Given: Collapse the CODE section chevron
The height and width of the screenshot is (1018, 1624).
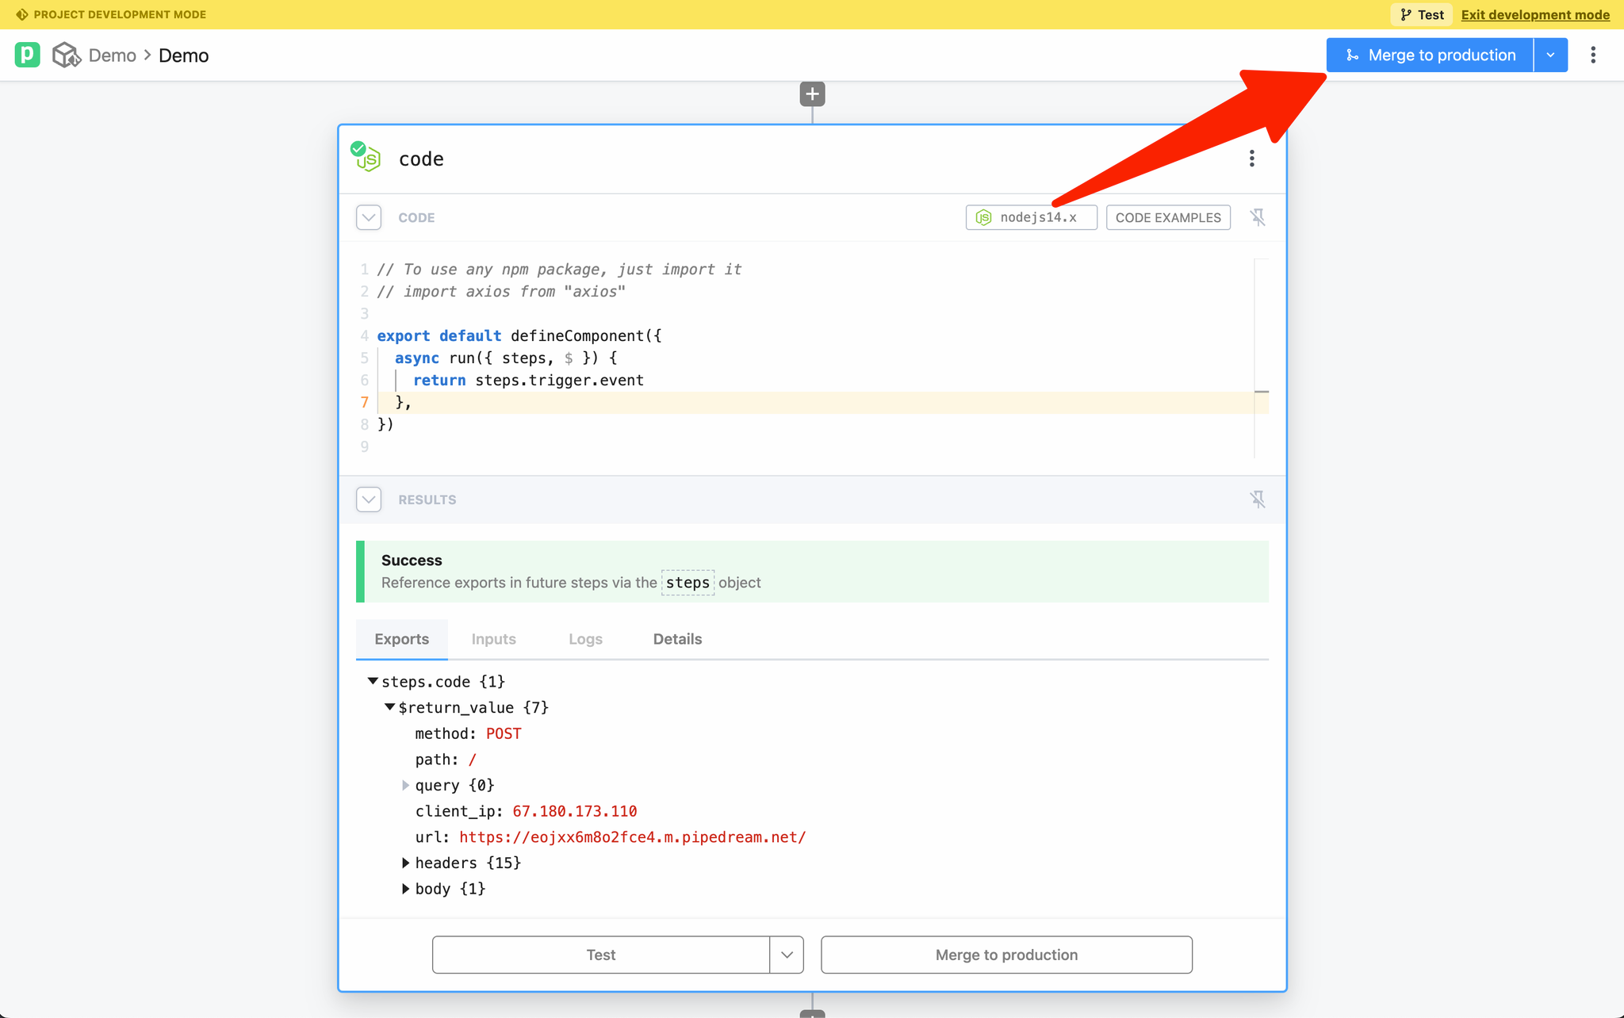Looking at the screenshot, I should coord(369,217).
